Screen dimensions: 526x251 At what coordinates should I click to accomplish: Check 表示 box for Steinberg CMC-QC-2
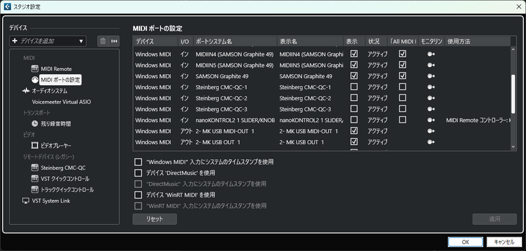354,98
